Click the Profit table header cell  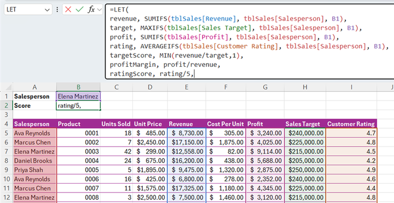click(265, 124)
